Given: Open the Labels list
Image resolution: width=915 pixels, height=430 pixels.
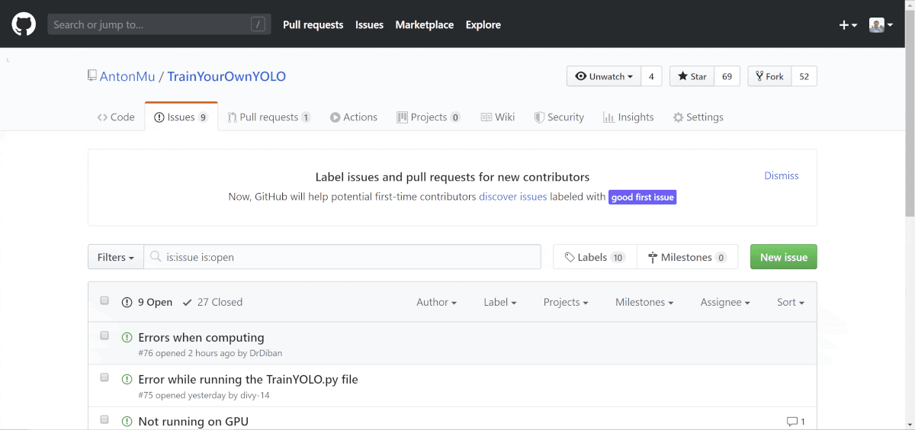Looking at the screenshot, I should tap(595, 258).
